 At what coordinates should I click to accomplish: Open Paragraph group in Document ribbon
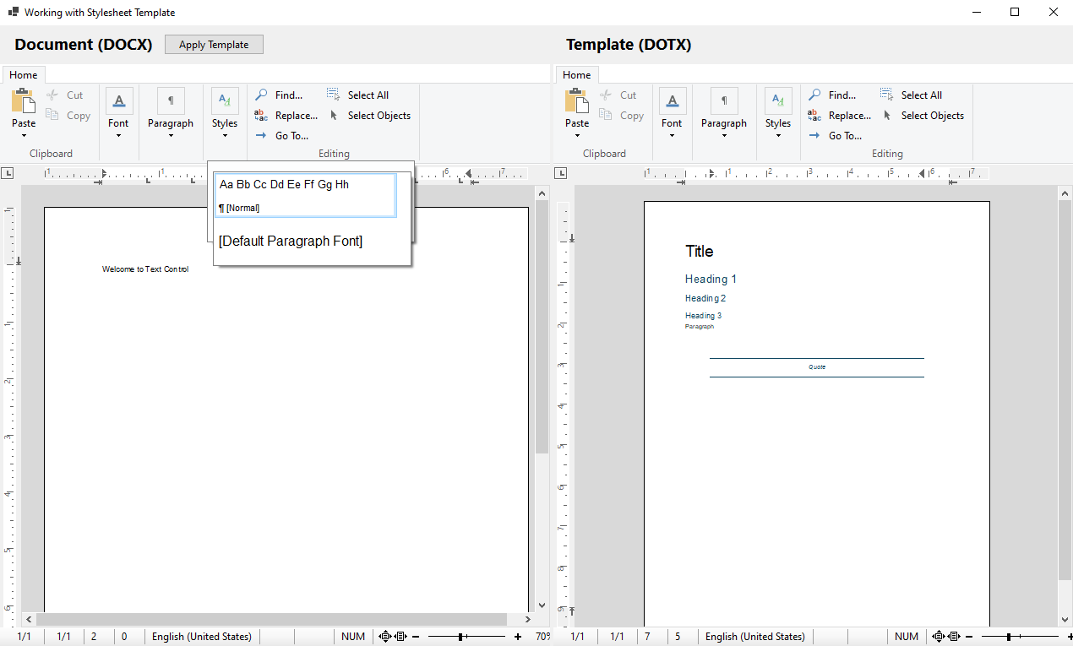click(x=171, y=114)
